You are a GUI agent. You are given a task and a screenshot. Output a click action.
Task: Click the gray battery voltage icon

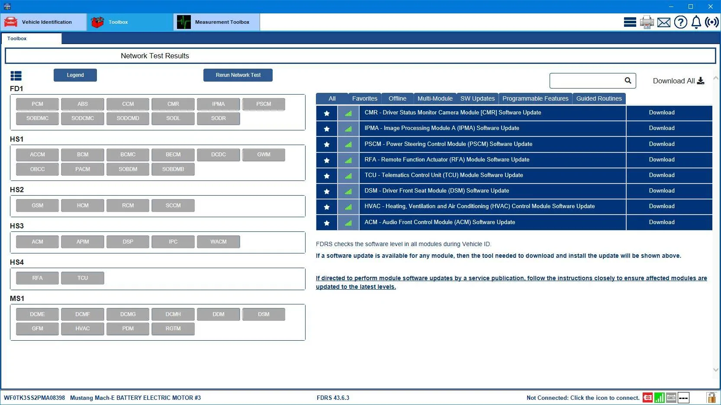click(x=671, y=398)
